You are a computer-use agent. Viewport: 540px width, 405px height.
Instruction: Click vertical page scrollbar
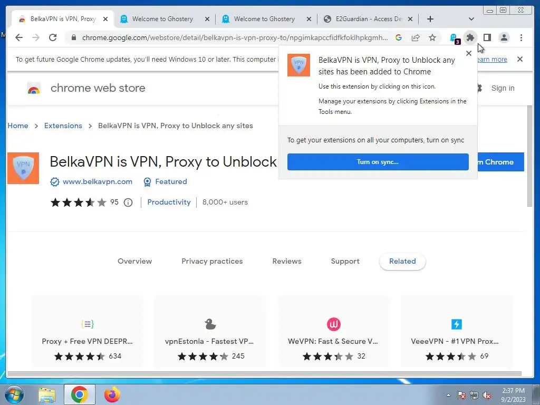click(529, 156)
